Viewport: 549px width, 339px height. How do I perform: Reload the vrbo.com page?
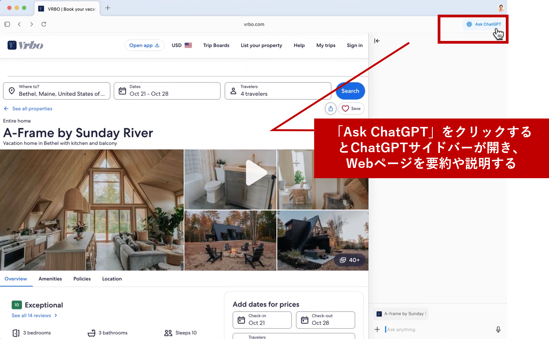coord(44,24)
